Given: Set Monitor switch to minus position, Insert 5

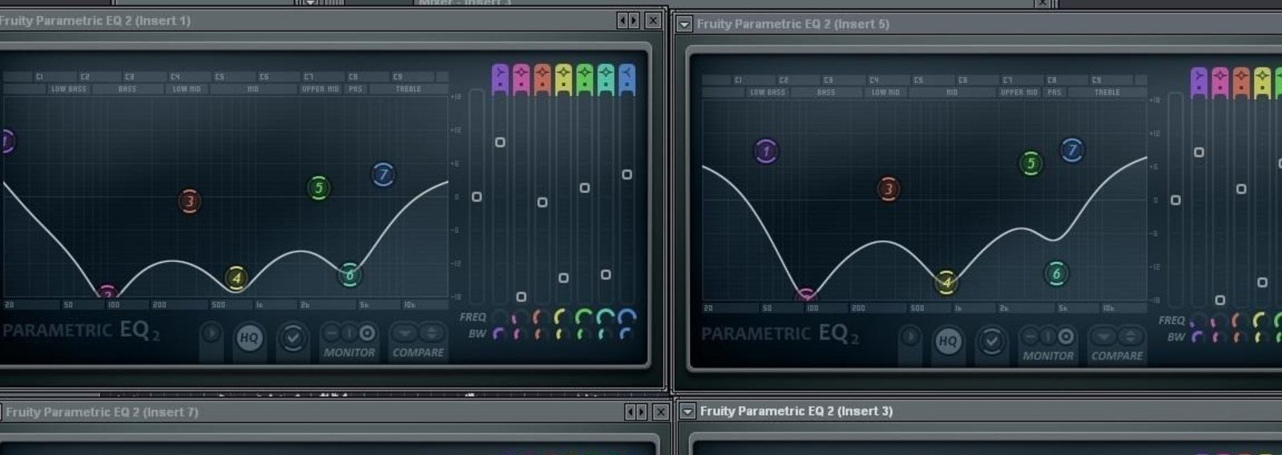Looking at the screenshot, I should point(1030,336).
